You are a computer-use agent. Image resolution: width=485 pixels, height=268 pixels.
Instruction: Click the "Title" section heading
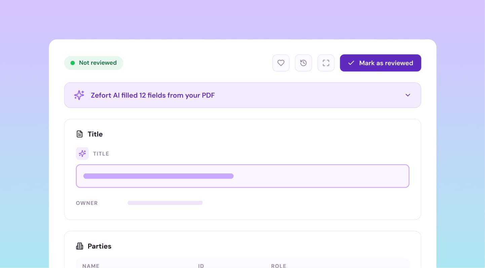(x=95, y=134)
